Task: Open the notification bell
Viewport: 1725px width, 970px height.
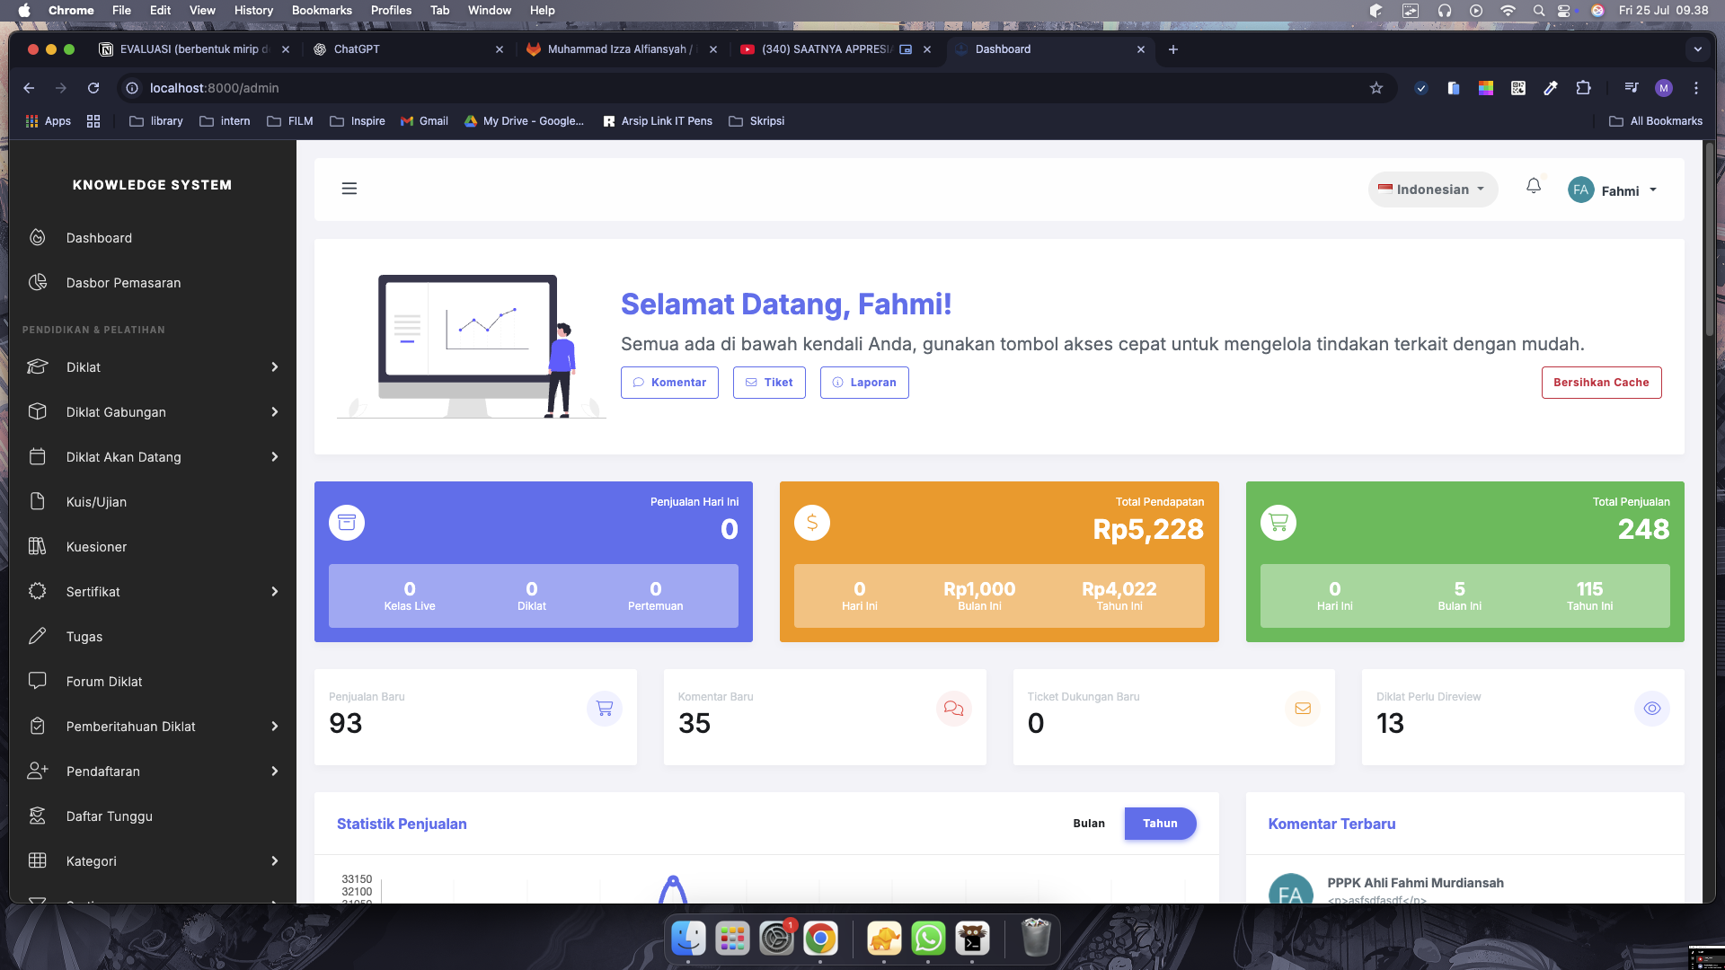Action: click(x=1534, y=186)
